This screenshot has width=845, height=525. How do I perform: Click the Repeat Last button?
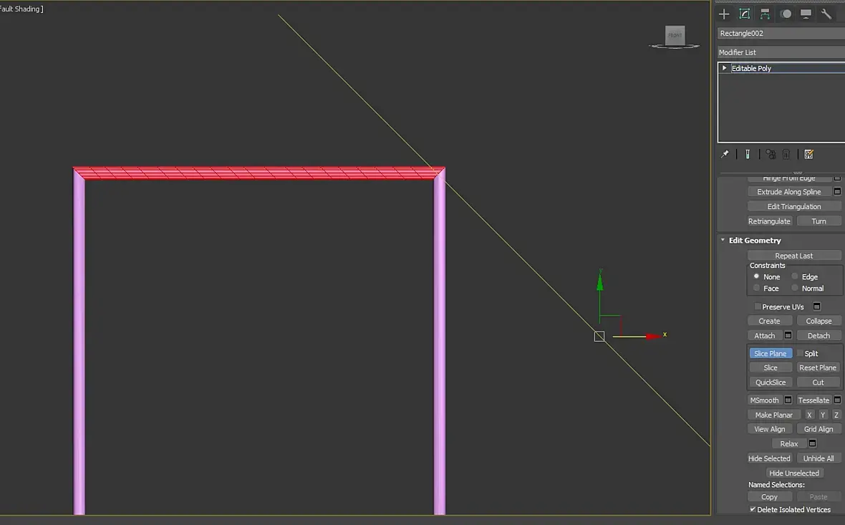click(794, 256)
